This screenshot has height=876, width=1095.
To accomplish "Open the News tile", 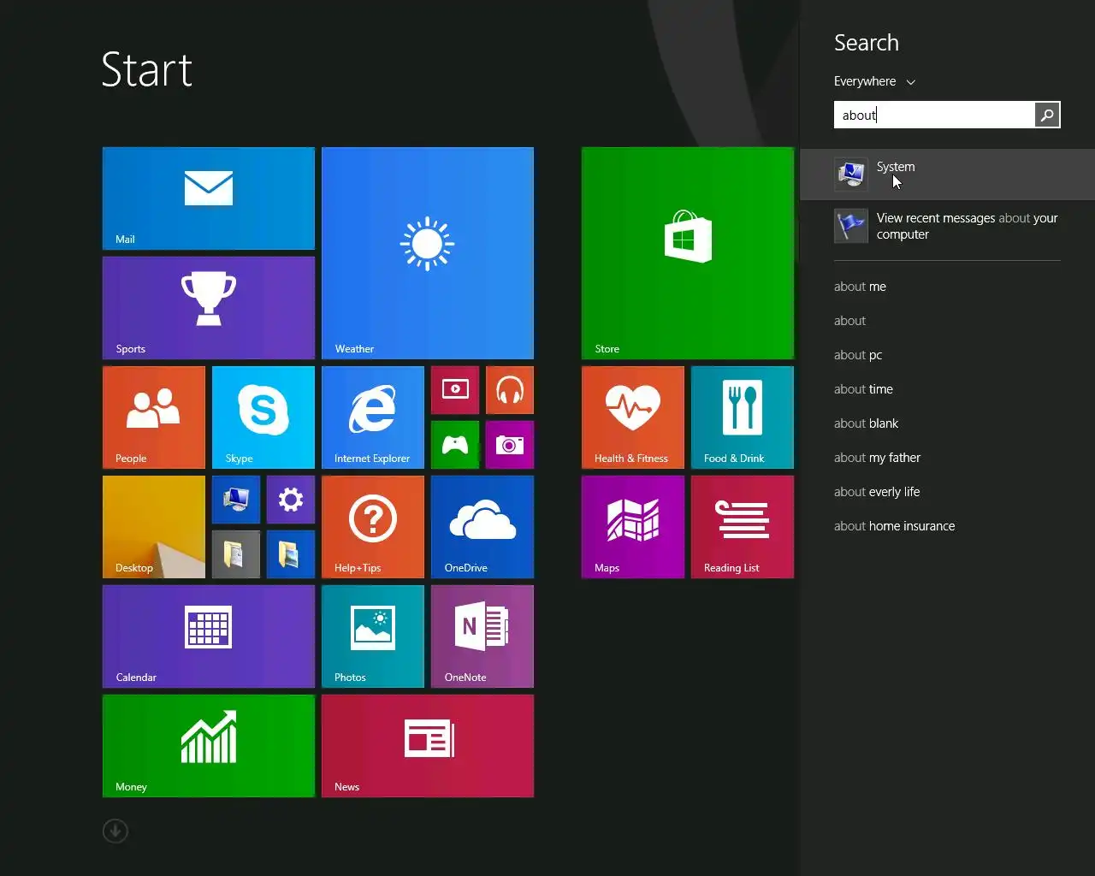I will click(x=428, y=746).
